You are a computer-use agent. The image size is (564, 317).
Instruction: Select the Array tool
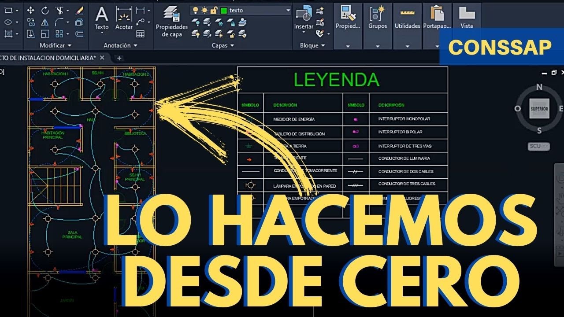59,34
